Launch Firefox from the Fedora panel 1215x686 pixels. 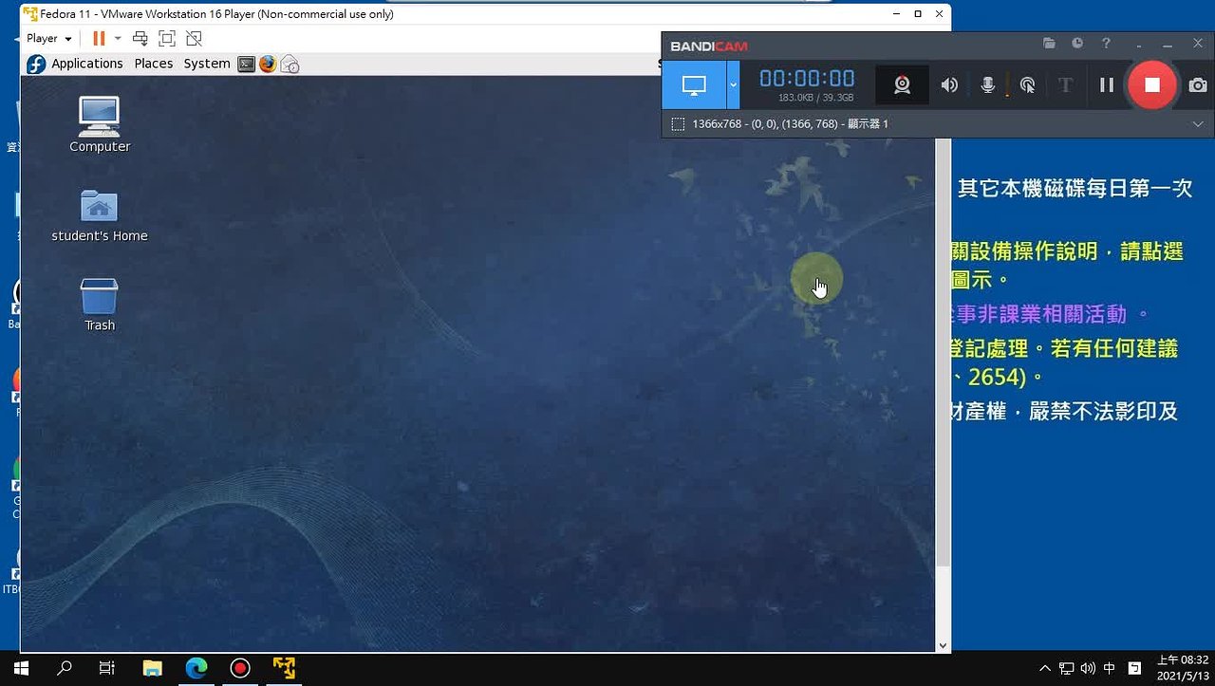pos(268,64)
